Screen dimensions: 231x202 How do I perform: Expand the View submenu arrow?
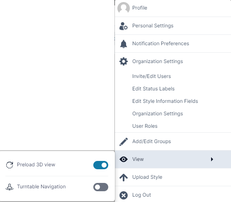(x=212, y=159)
